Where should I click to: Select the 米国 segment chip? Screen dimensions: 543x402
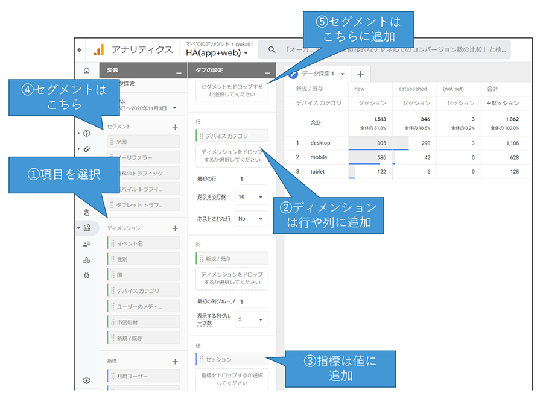[x=144, y=142]
